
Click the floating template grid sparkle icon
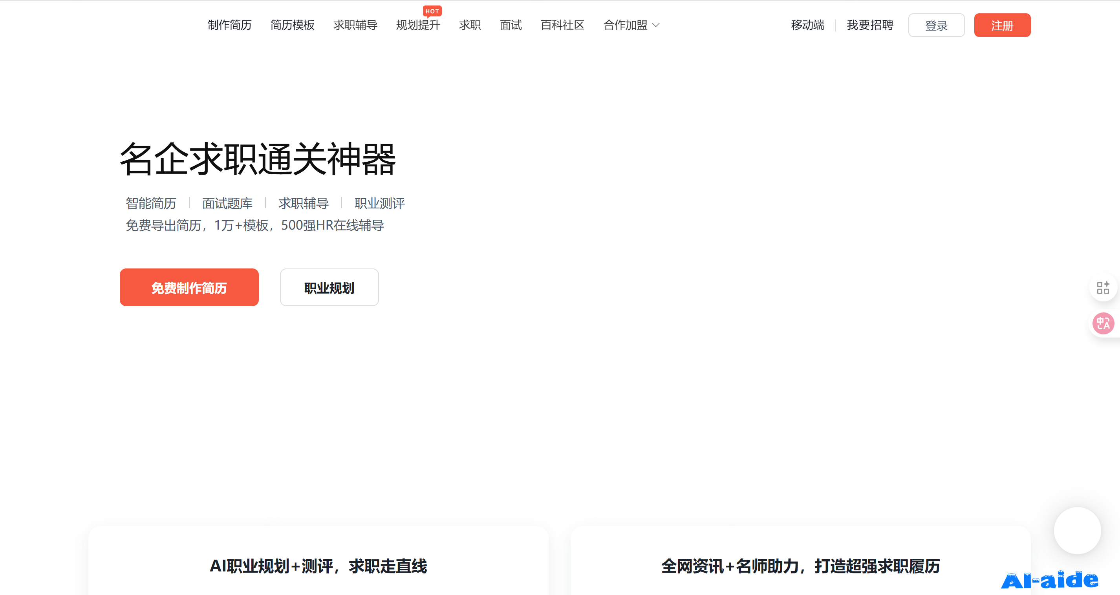click(x=1104, y=287)
